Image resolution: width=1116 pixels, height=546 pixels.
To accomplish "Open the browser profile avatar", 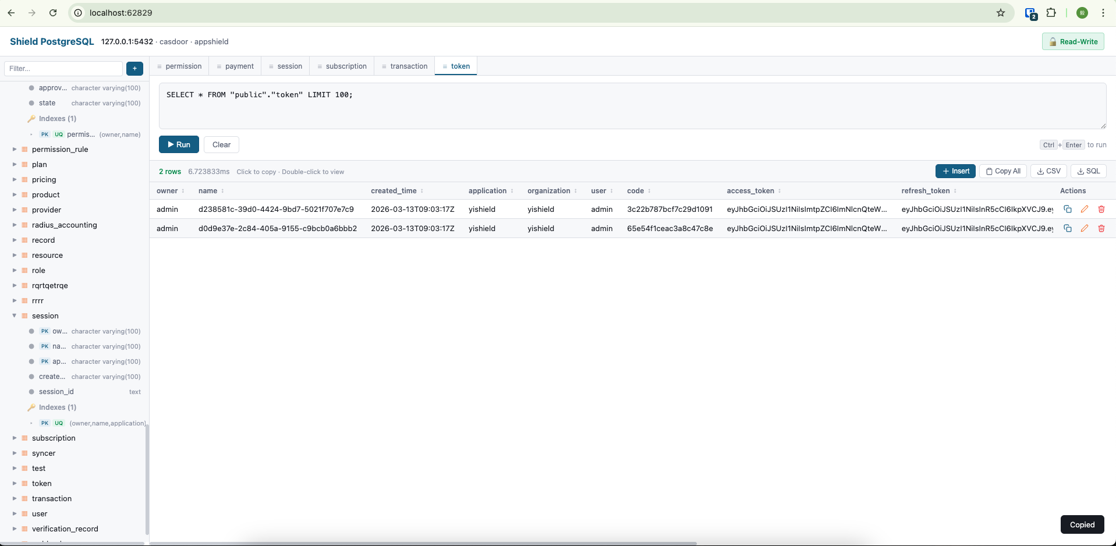I will [x=1082, y=13].
